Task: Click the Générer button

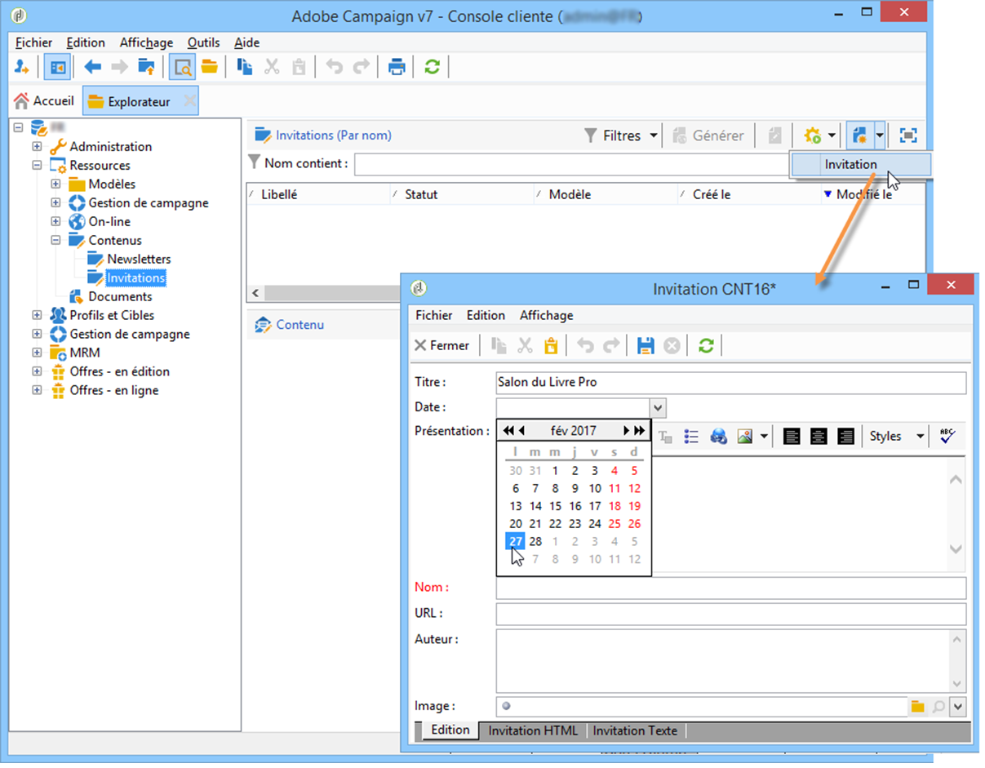Action: tap(708, 135)
